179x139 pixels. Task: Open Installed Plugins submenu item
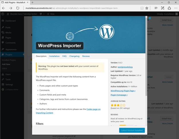point(9,60)
